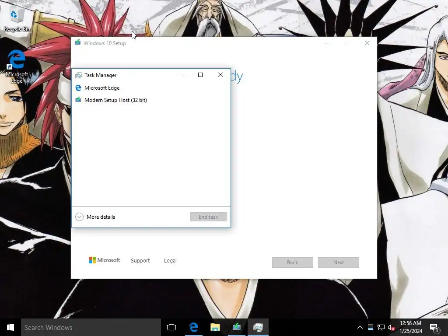Open File Explorer from the taskbar
448x336 pixels.
click(215, 327)
